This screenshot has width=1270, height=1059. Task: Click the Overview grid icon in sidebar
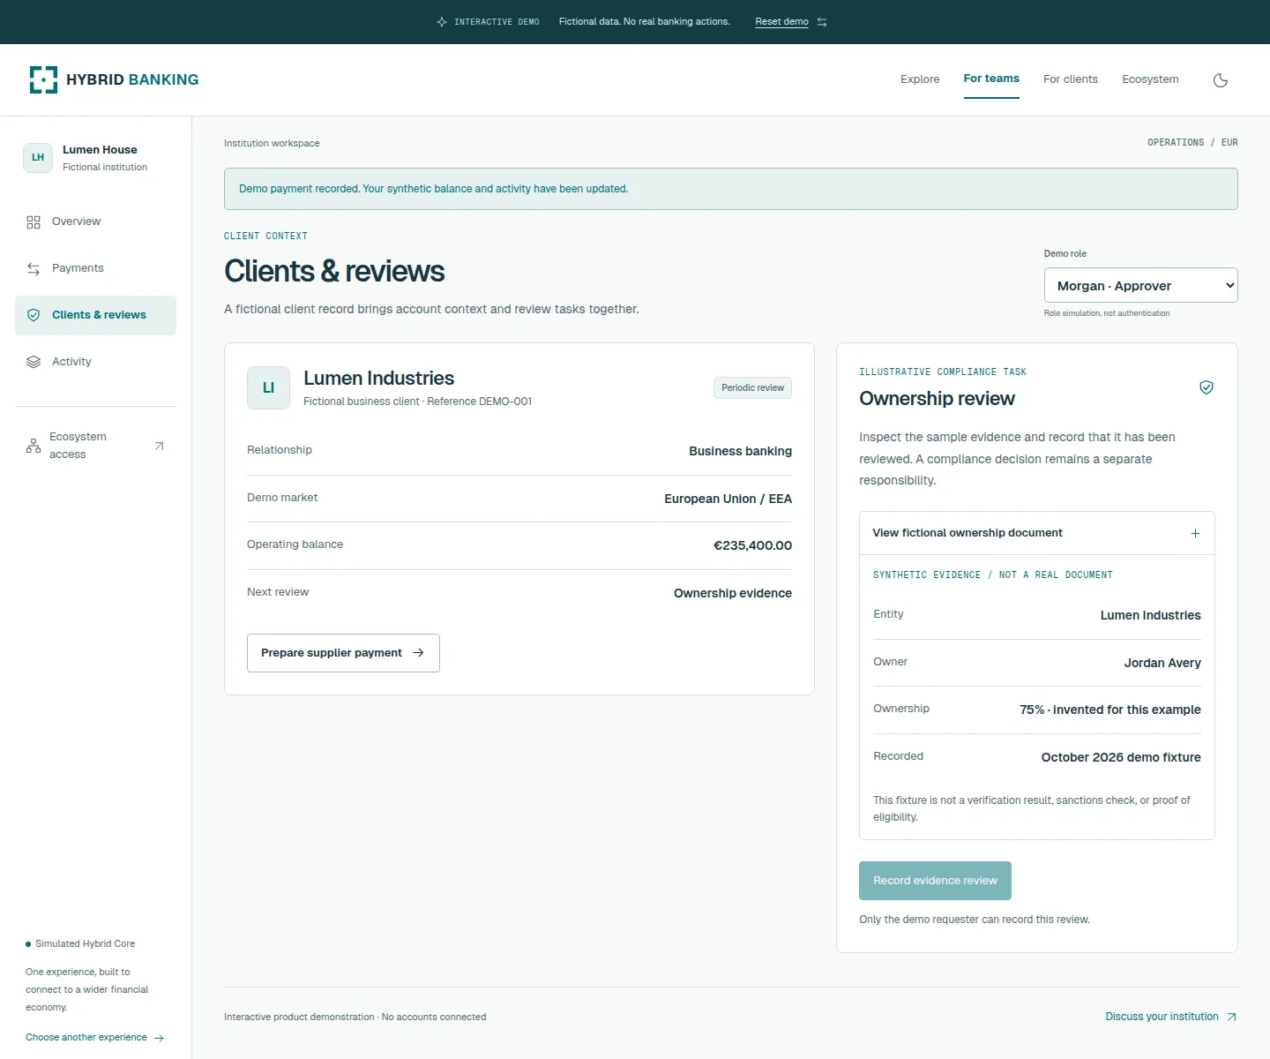(34, 222)
